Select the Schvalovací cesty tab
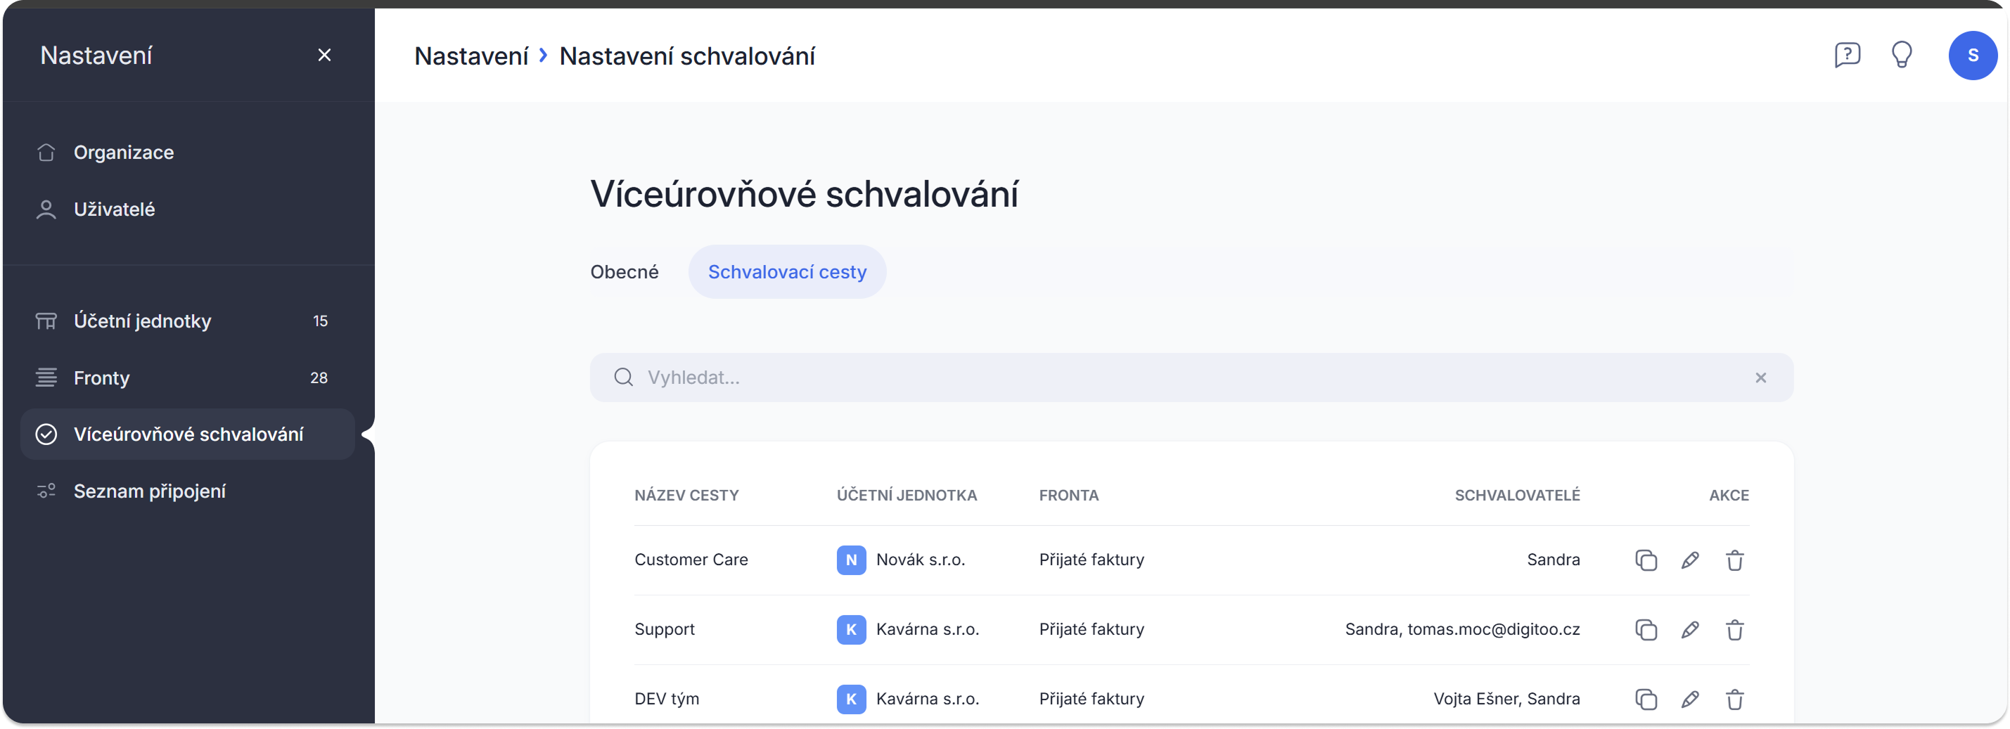The height and width of the screenshot is (729, 2010). [786, 272]
